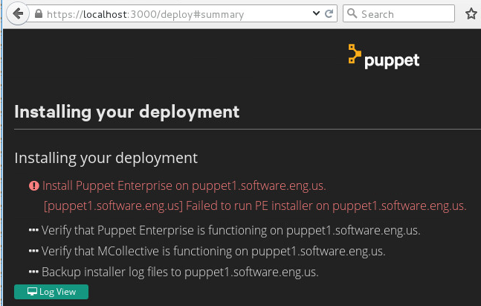Click 'Verify that Puppet Enterprise is functioning' step

click(x=230, y=230)
